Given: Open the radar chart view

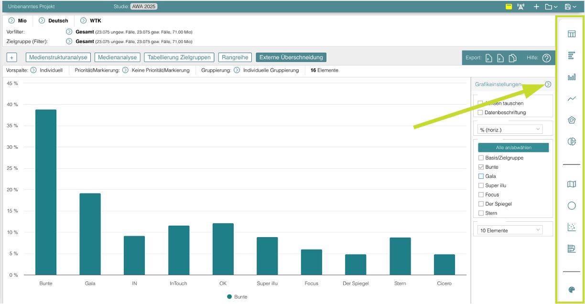Looking at the screenshot, I should [571, 120].
